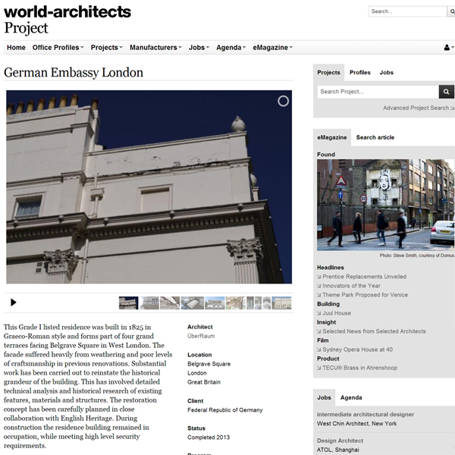Image resolution: width=455 pixels, height=455 pixels.
Task: Select the first facade thumbnail
Action: [x=128, y=303]
